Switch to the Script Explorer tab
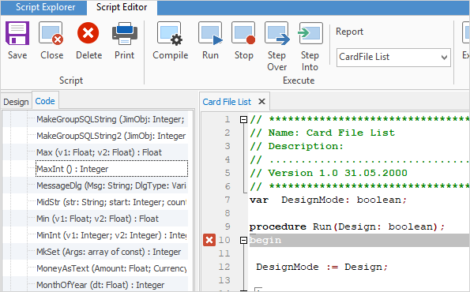Viewport: 470px width, 292px height. click(x=45, y=7)
